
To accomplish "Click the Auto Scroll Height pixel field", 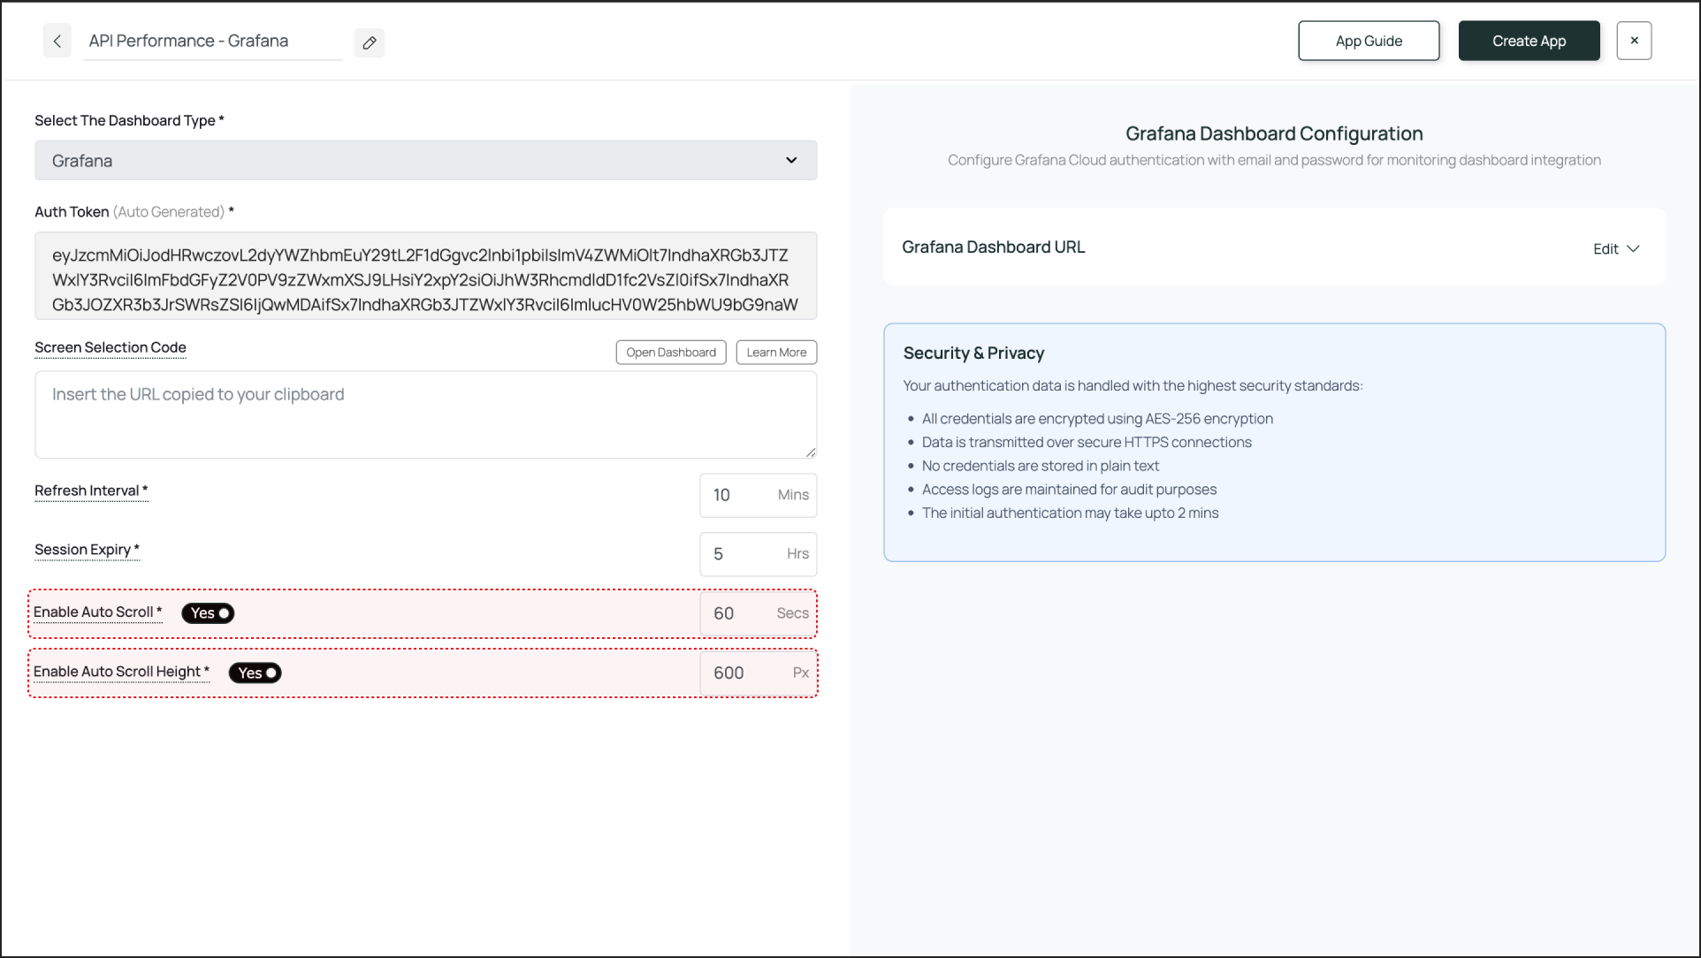I will 743,673.
